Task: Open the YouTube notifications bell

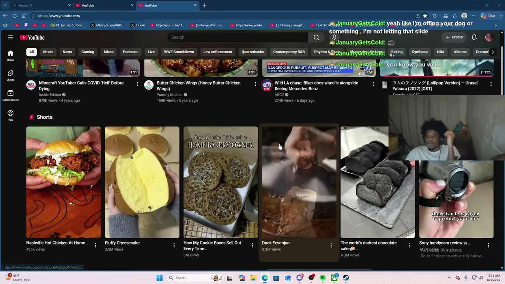Action: [474, 37]
